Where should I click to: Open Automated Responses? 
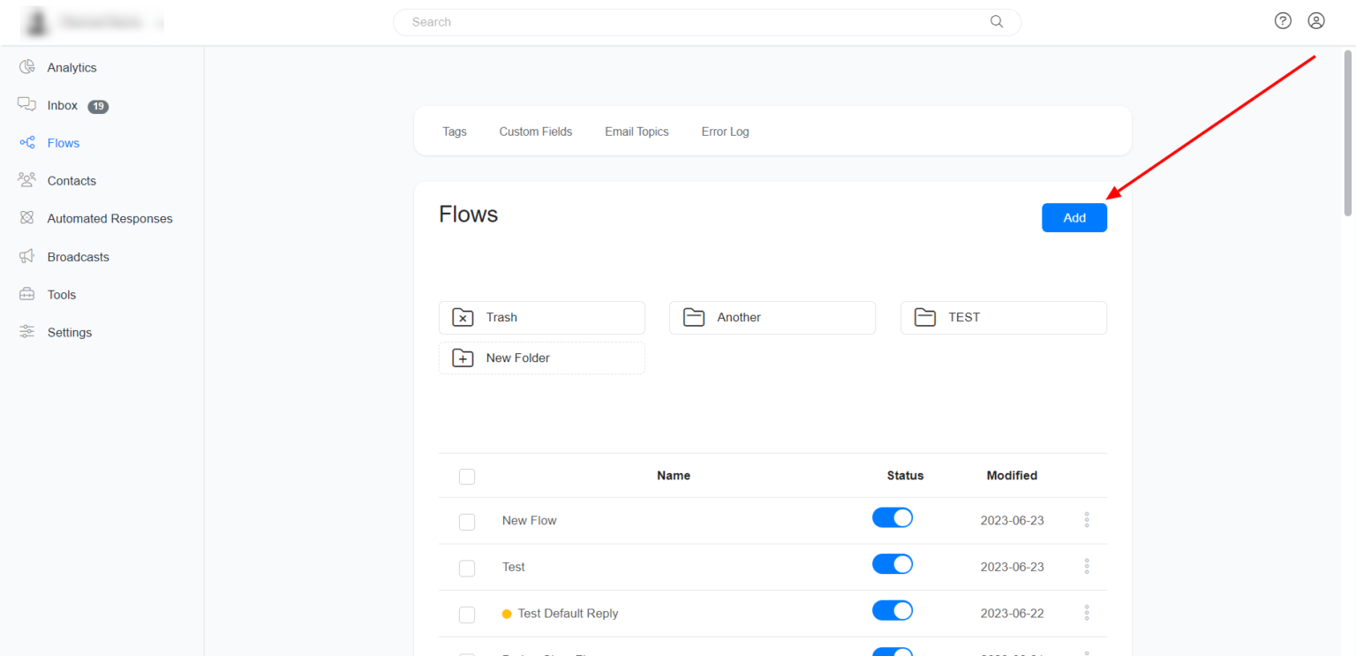pos(109,218)
